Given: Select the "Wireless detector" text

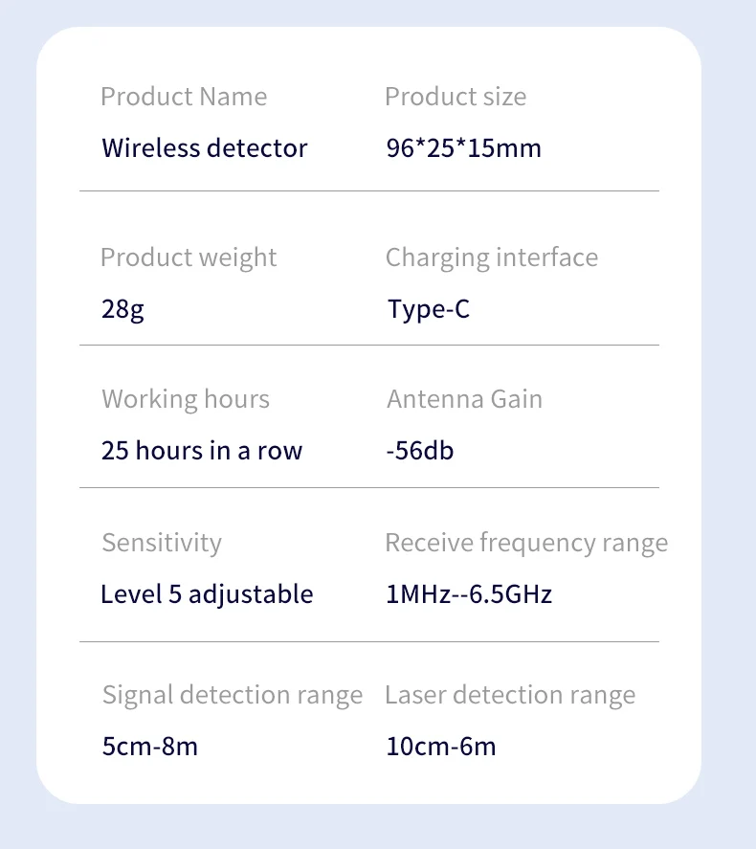Looking at the screenshot, I should (205, 148).
